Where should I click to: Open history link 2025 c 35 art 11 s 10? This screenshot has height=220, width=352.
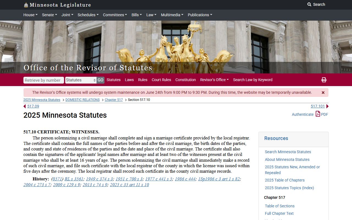[130, 185]
